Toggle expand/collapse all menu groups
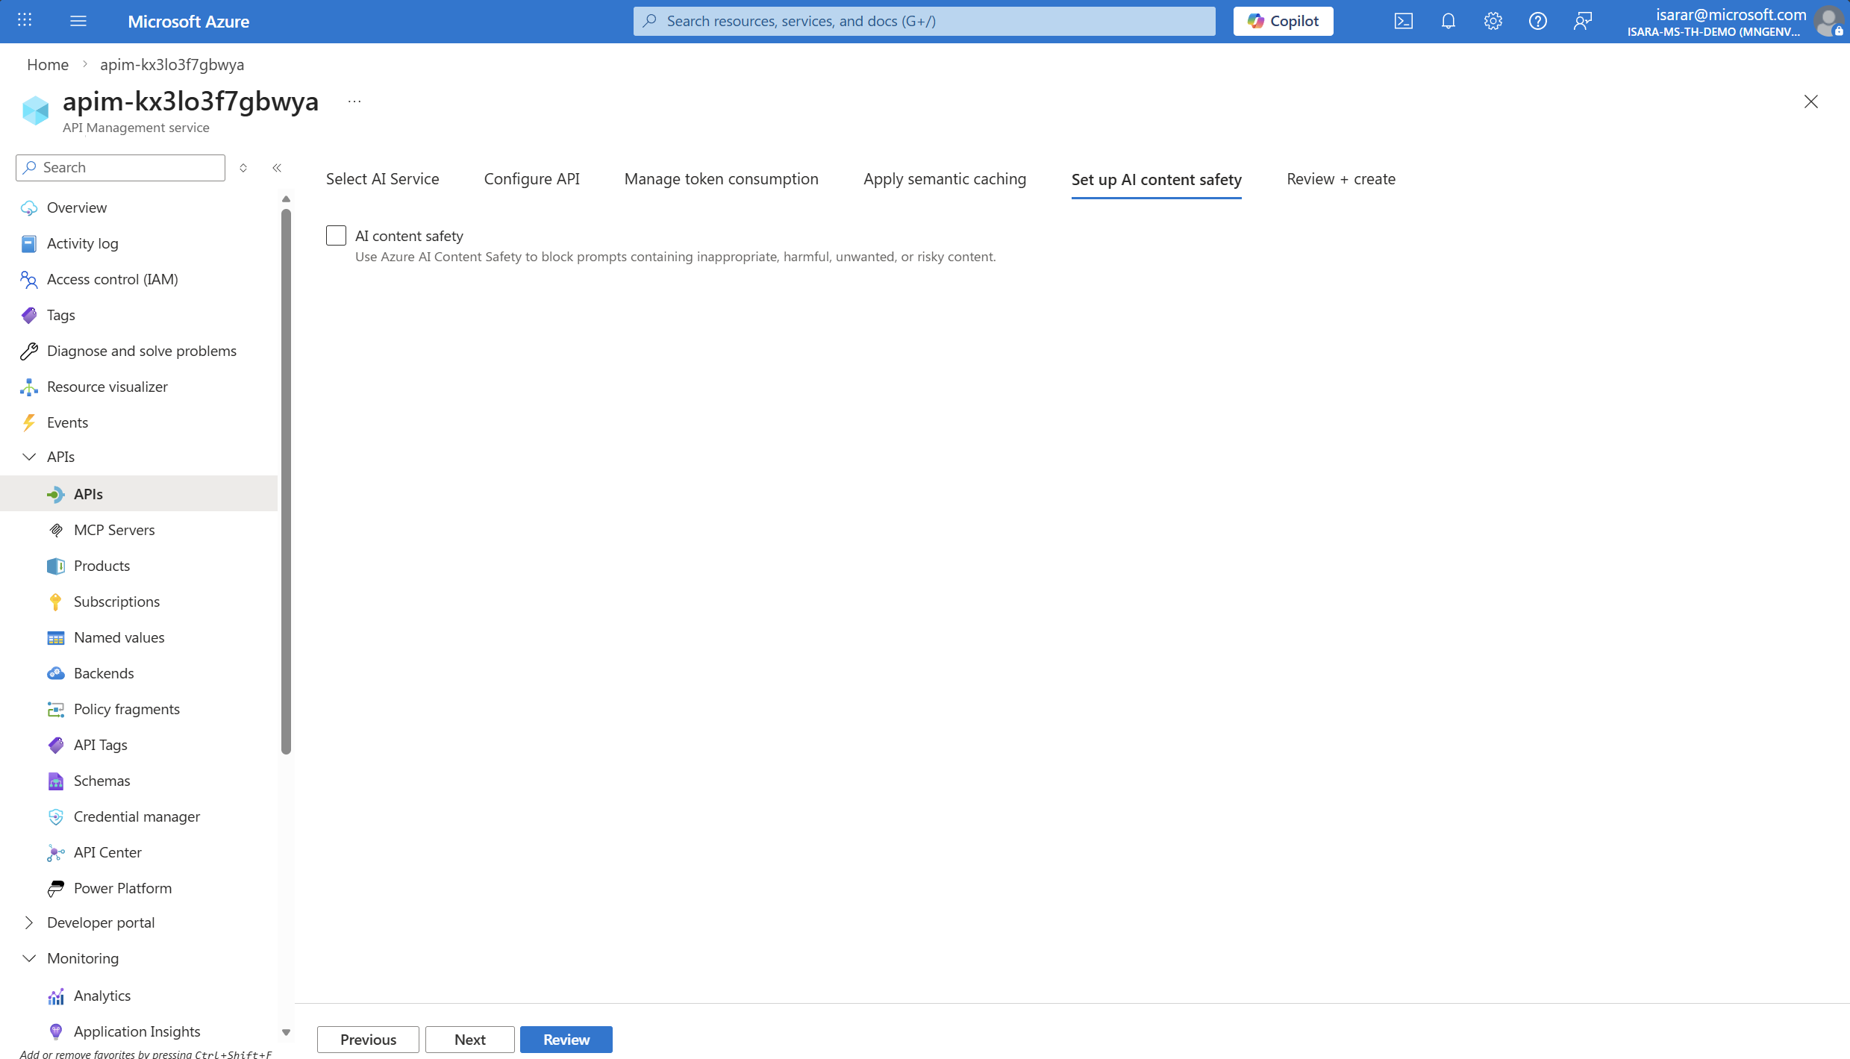This screenshot has width=1850, height=1059. (x=243, y=168)
